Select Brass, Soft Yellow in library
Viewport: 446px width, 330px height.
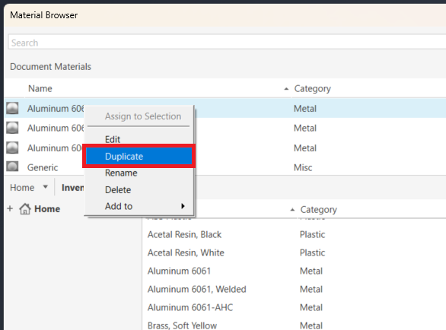pos(182,325)
